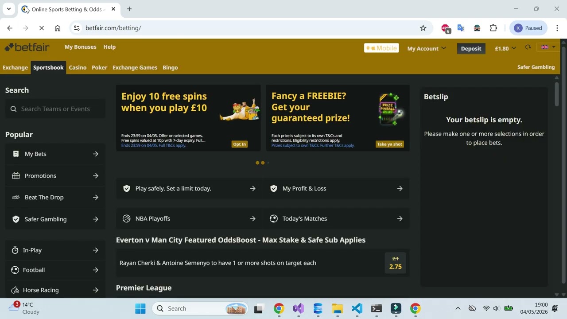Bookmark this page with the star icon

[423, 28]
